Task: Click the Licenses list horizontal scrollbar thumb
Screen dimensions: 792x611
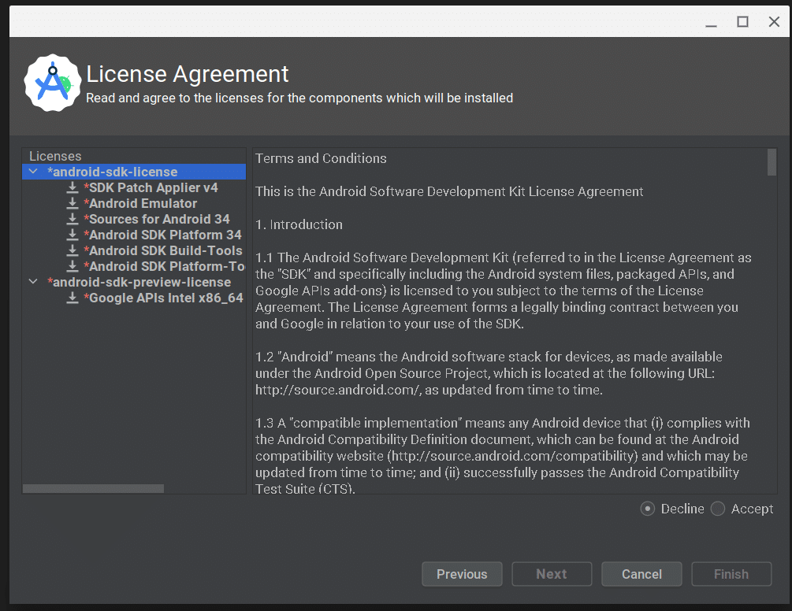Action: (x=94, y=488)
